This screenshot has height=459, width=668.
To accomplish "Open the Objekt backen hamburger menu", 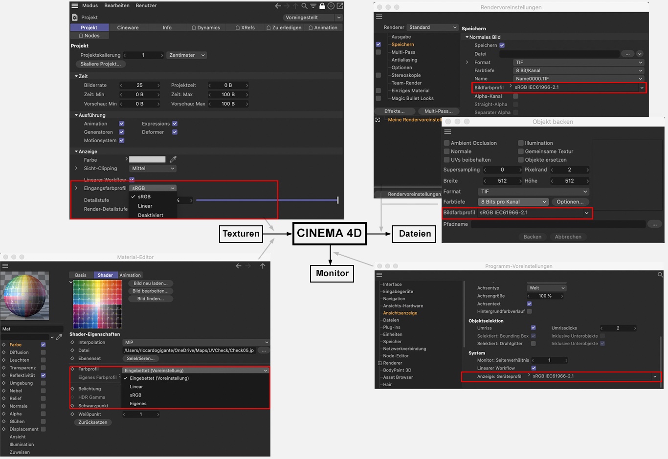I will tap(447, 132).
